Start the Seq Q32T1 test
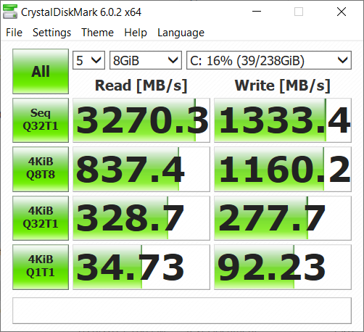The width and height of the screenshot is (364, 332). pyautogui.click(x=41, y=120)
